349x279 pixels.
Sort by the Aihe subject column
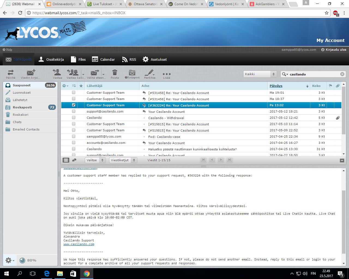[145, 86]
